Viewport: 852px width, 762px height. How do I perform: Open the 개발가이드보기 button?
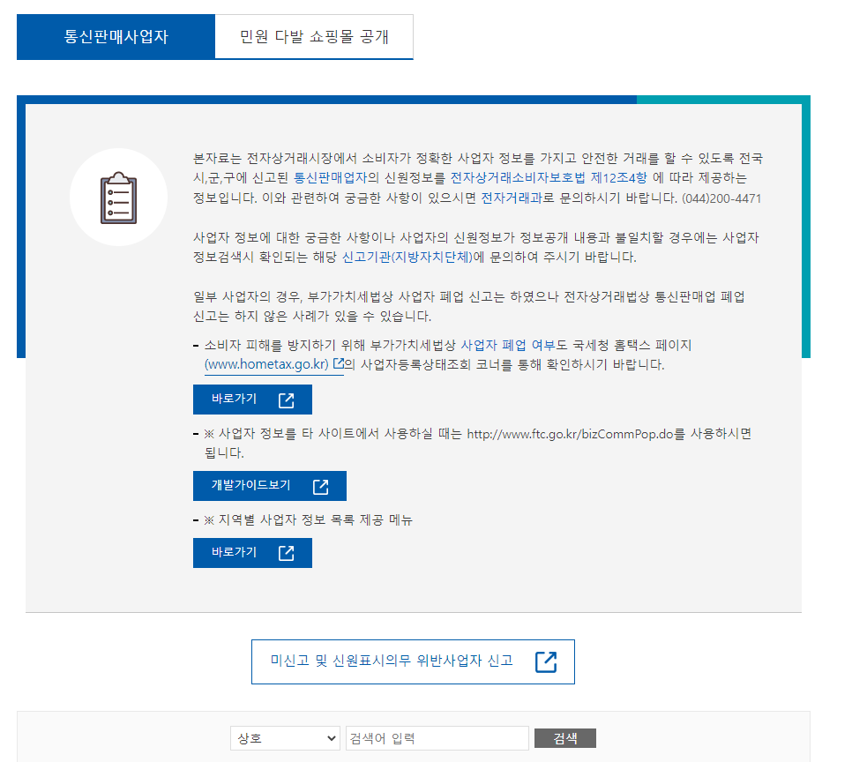270,486
